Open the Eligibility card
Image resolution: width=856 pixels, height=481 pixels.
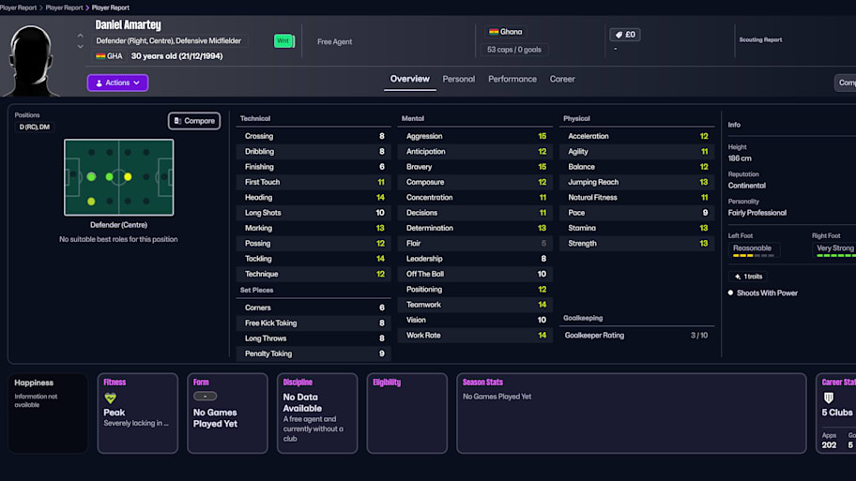pos(406,413)
